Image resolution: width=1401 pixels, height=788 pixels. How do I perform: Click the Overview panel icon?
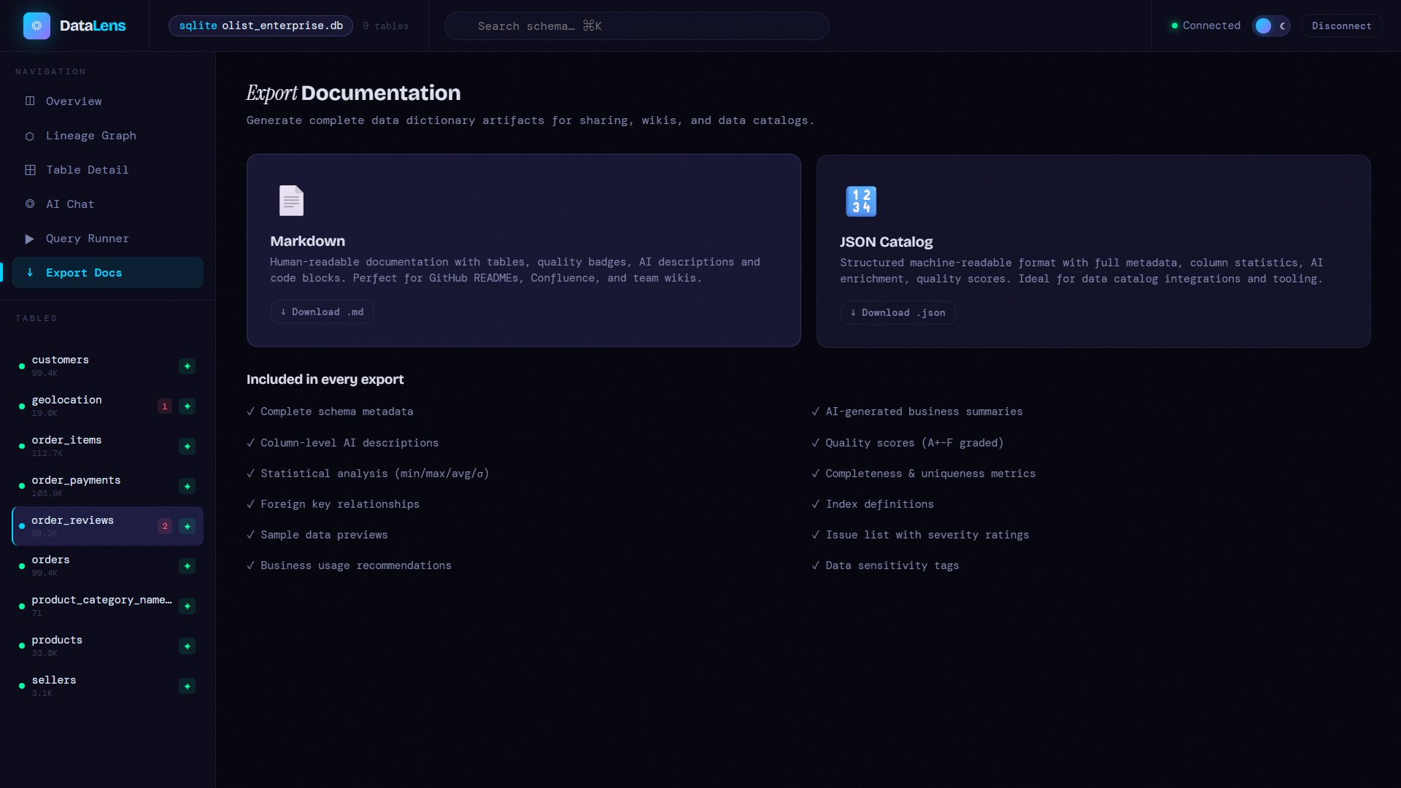[30, 101]
